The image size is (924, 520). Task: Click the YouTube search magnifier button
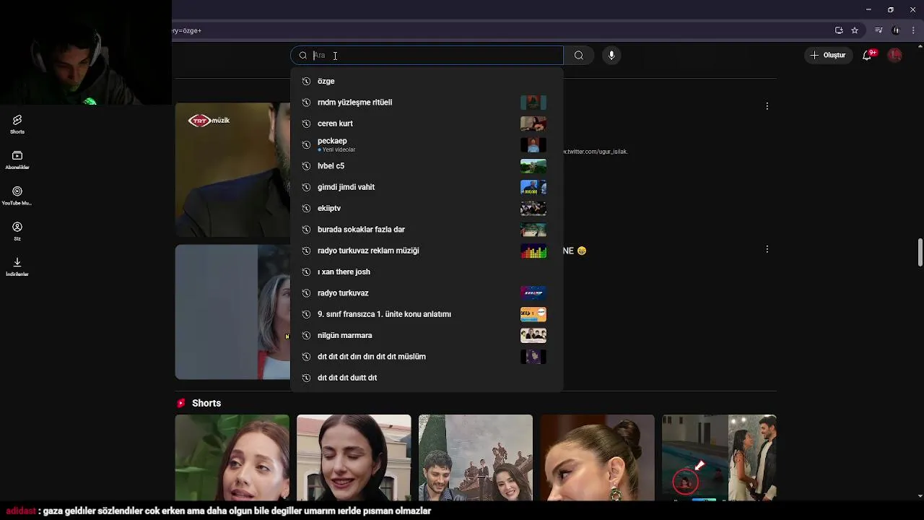coord(579,56)
